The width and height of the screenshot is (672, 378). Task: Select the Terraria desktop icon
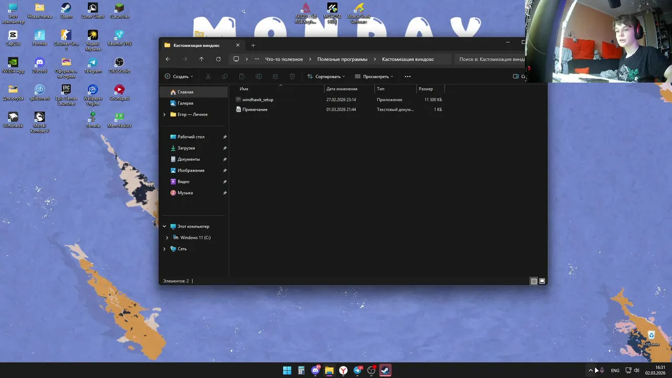(93, 120)
